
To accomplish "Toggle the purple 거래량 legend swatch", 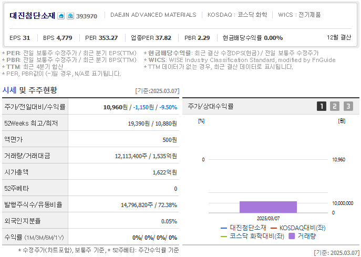I will 292,236.
